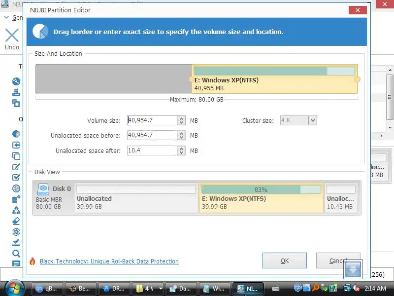Click the gray unallocated area in size bar
Screen dimensions: 394x296
(114, 79)
